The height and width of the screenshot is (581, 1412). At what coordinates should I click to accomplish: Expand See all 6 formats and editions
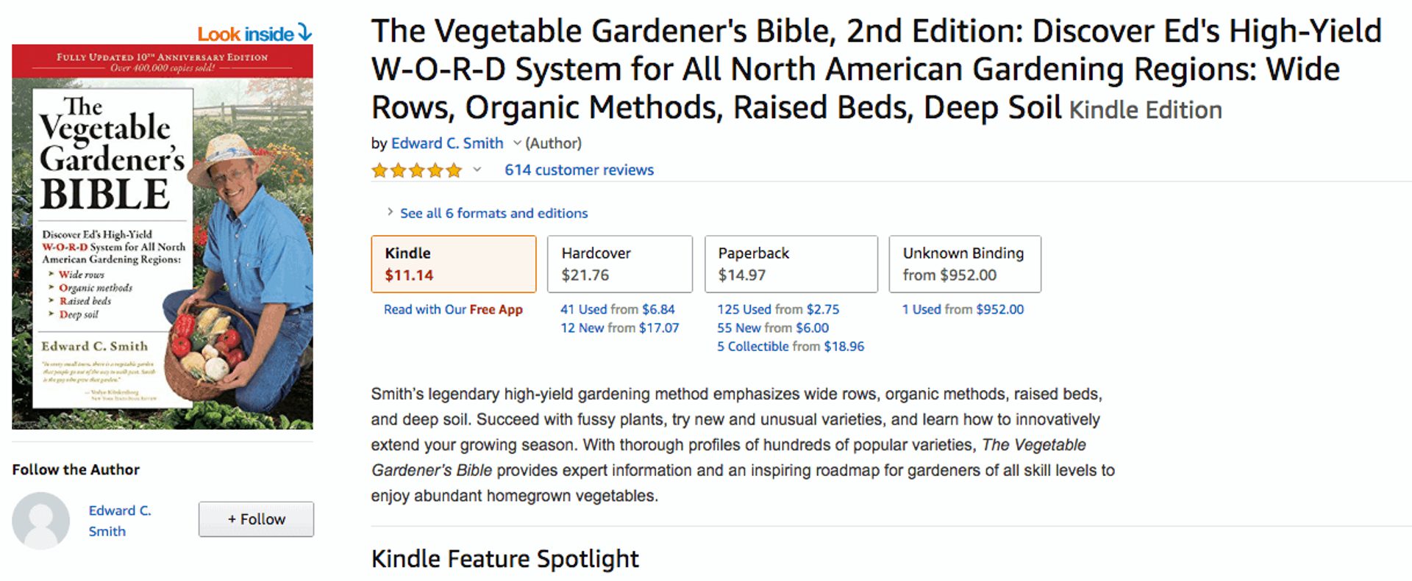tap(493, 213)
